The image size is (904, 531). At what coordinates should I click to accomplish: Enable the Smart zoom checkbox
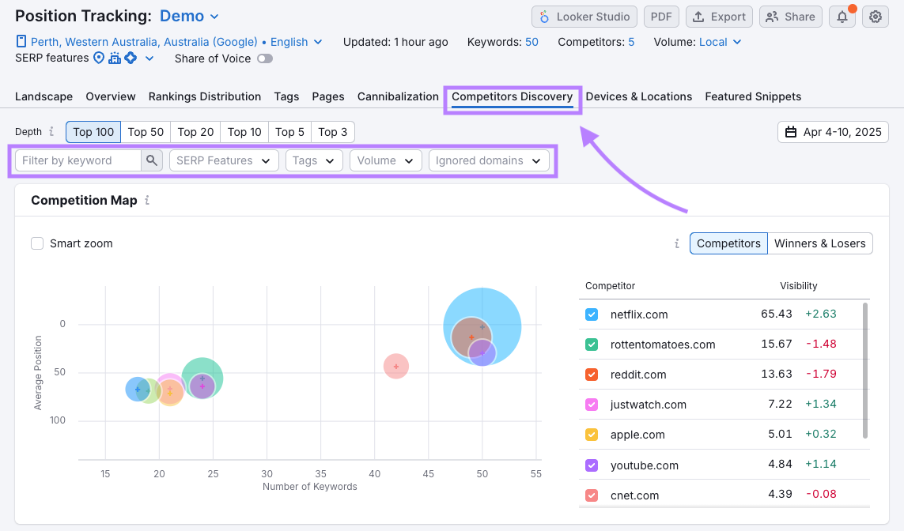37,243
